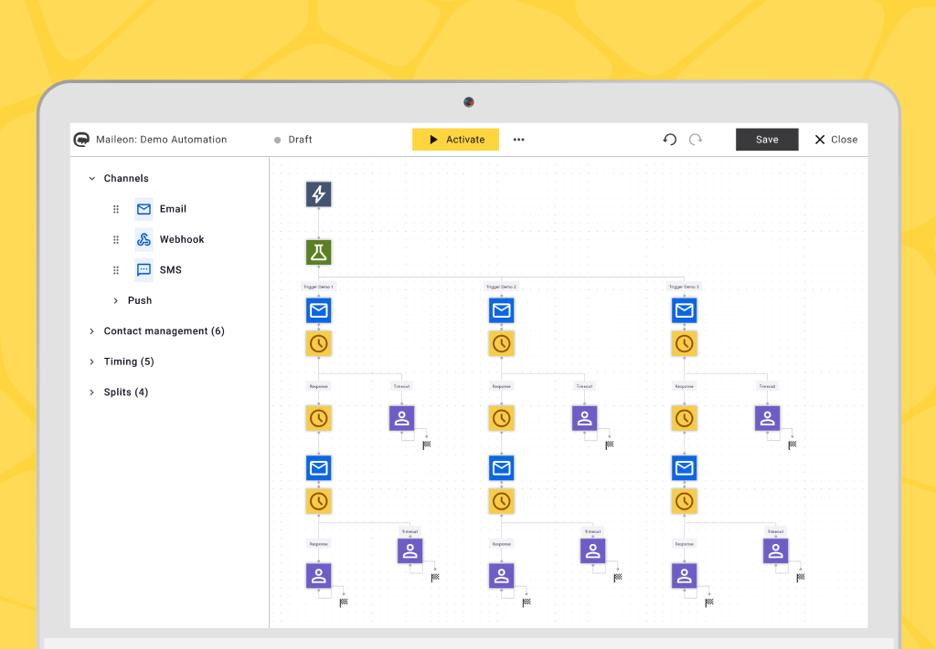
Task: Grab the drag handle beside Email
Action: (x=116, y=209)
